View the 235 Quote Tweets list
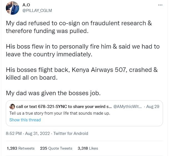Image resolution: width=171 pixels, height=156 pixels. click(x=56, y=148)
